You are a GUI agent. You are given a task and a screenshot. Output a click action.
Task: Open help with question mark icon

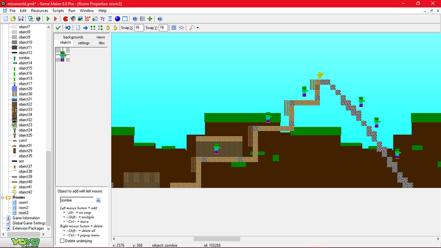[160, 19]
